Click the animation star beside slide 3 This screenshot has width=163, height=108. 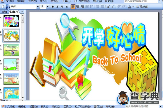(1, 49)
